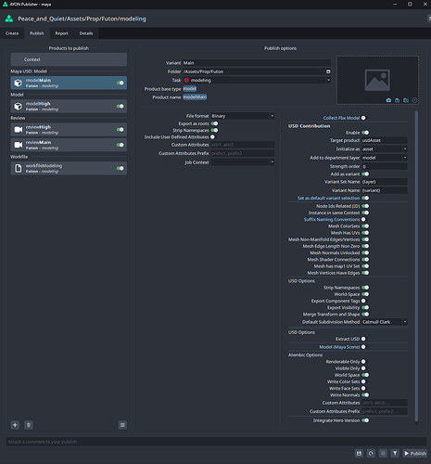Click the stop publishing square button
The width and height of the screenshot is (431, 464).
pos(383,453)
